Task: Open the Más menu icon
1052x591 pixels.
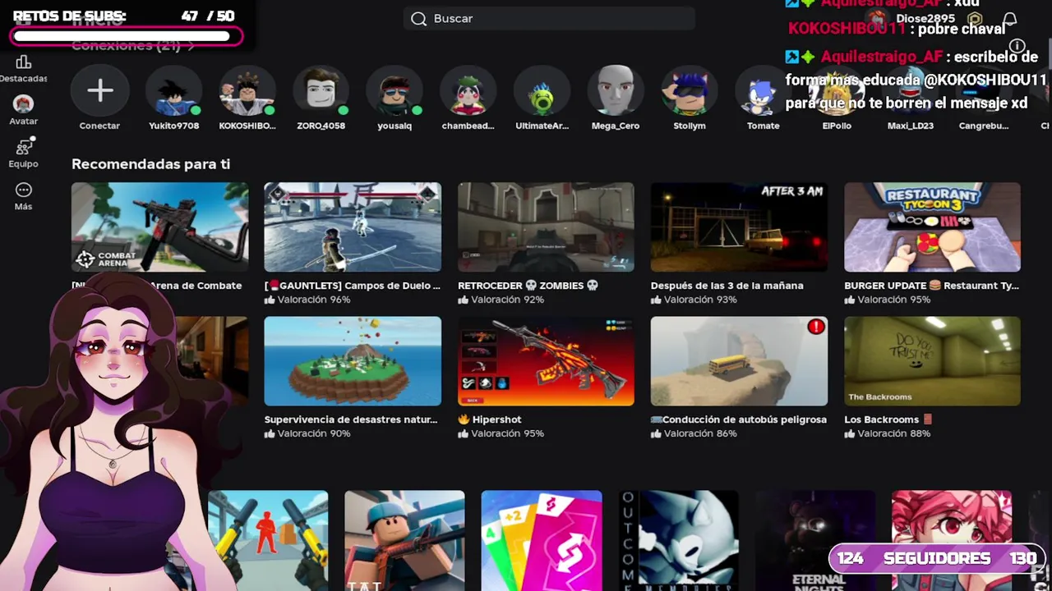Action: click(23, 190)
